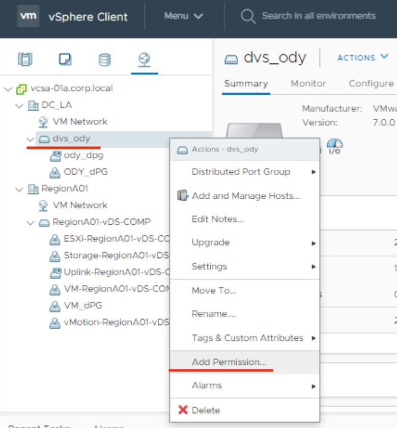The width and height of the screenshot is (397, 428).
Task: Click the VM-RegionA01-vDS-COMP port group icon
Action: coord(55,289)
